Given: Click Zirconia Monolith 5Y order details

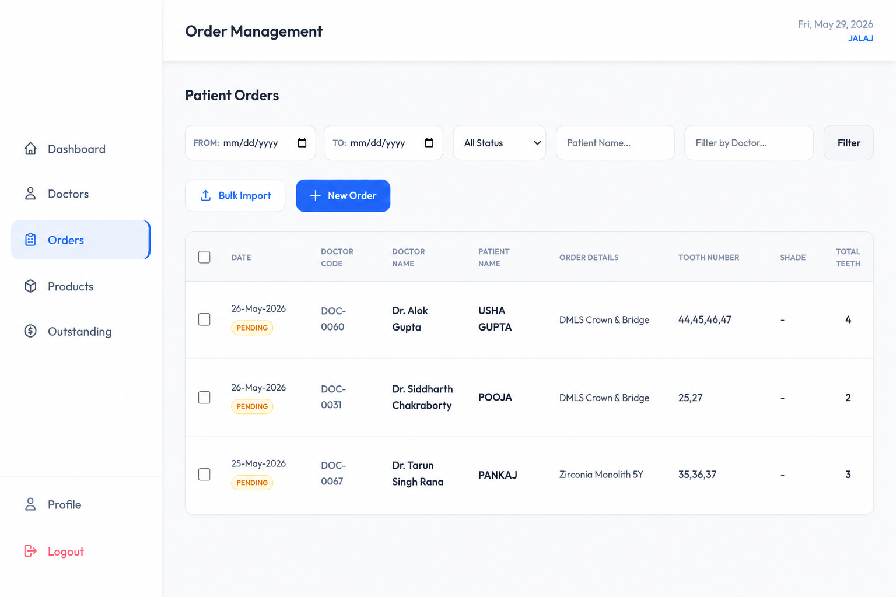Looking at the screenshot, I should (601, 475).
